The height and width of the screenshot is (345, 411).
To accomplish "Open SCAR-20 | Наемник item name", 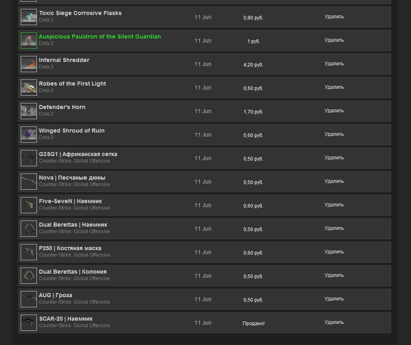I will [x=66, y=319].
